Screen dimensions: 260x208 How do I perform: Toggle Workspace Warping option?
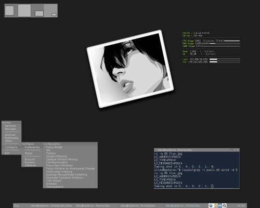click(x=70, y=172)
